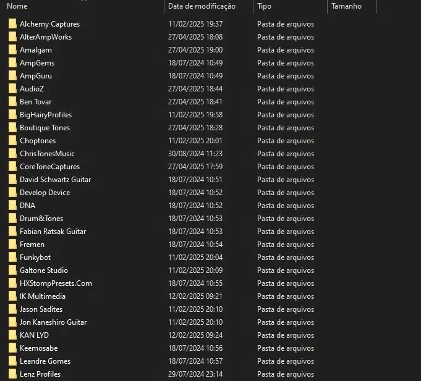Click the Jon Kaneshiro Guitar folder name
Screen dimensions: 421x381
pos(53,322)
